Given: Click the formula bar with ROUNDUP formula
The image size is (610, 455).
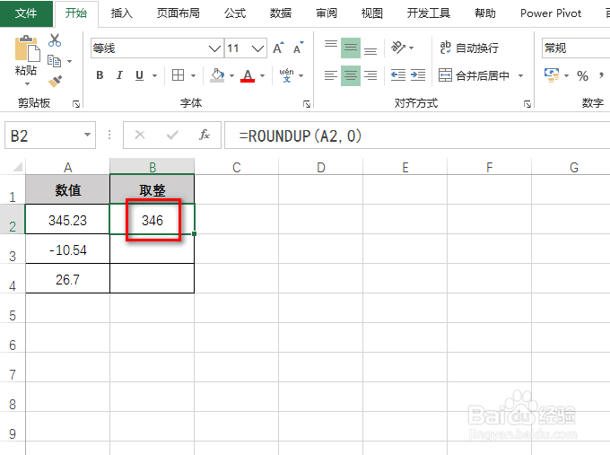Looking at the screenshot, I should click(417, 136).
